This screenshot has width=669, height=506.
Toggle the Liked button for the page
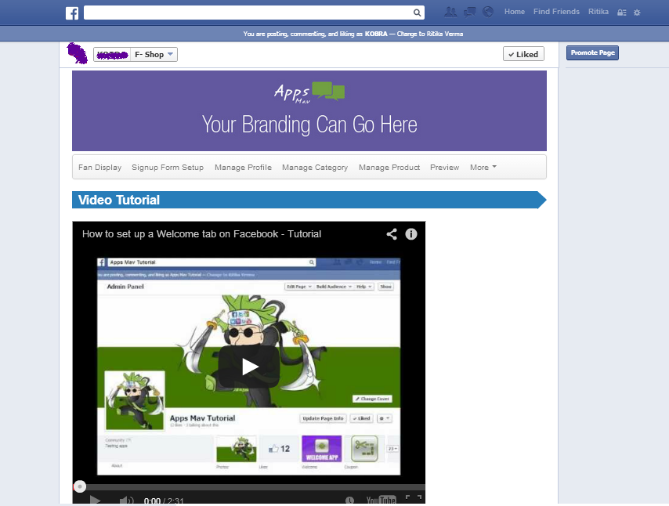(x=523, y=54)
